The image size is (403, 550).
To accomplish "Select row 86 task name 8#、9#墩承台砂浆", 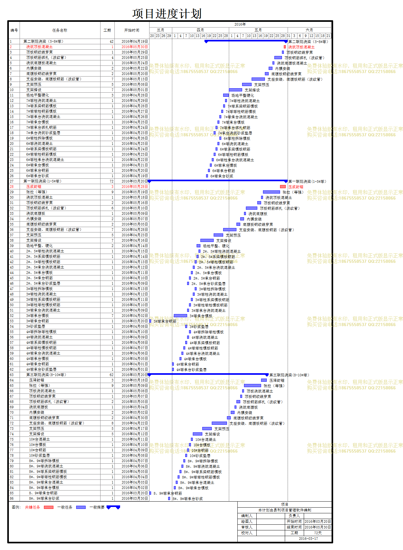I will [x=44, y=498].
